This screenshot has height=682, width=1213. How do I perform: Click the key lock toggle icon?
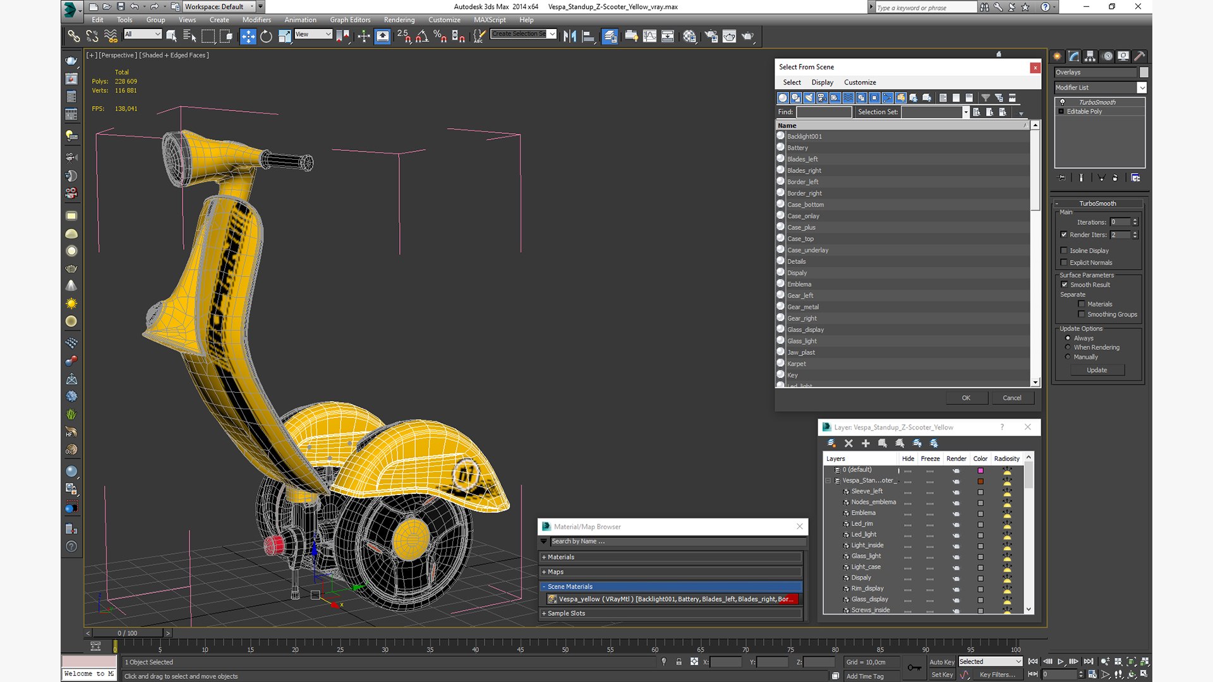[x=679, y=662]
